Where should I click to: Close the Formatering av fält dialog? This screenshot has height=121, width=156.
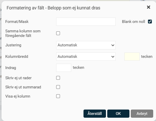pyautogui.click(x=148, y=7)
